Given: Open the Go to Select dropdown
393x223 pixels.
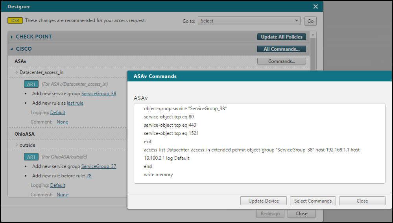Looking at the screenshot, I should point(249,21).
